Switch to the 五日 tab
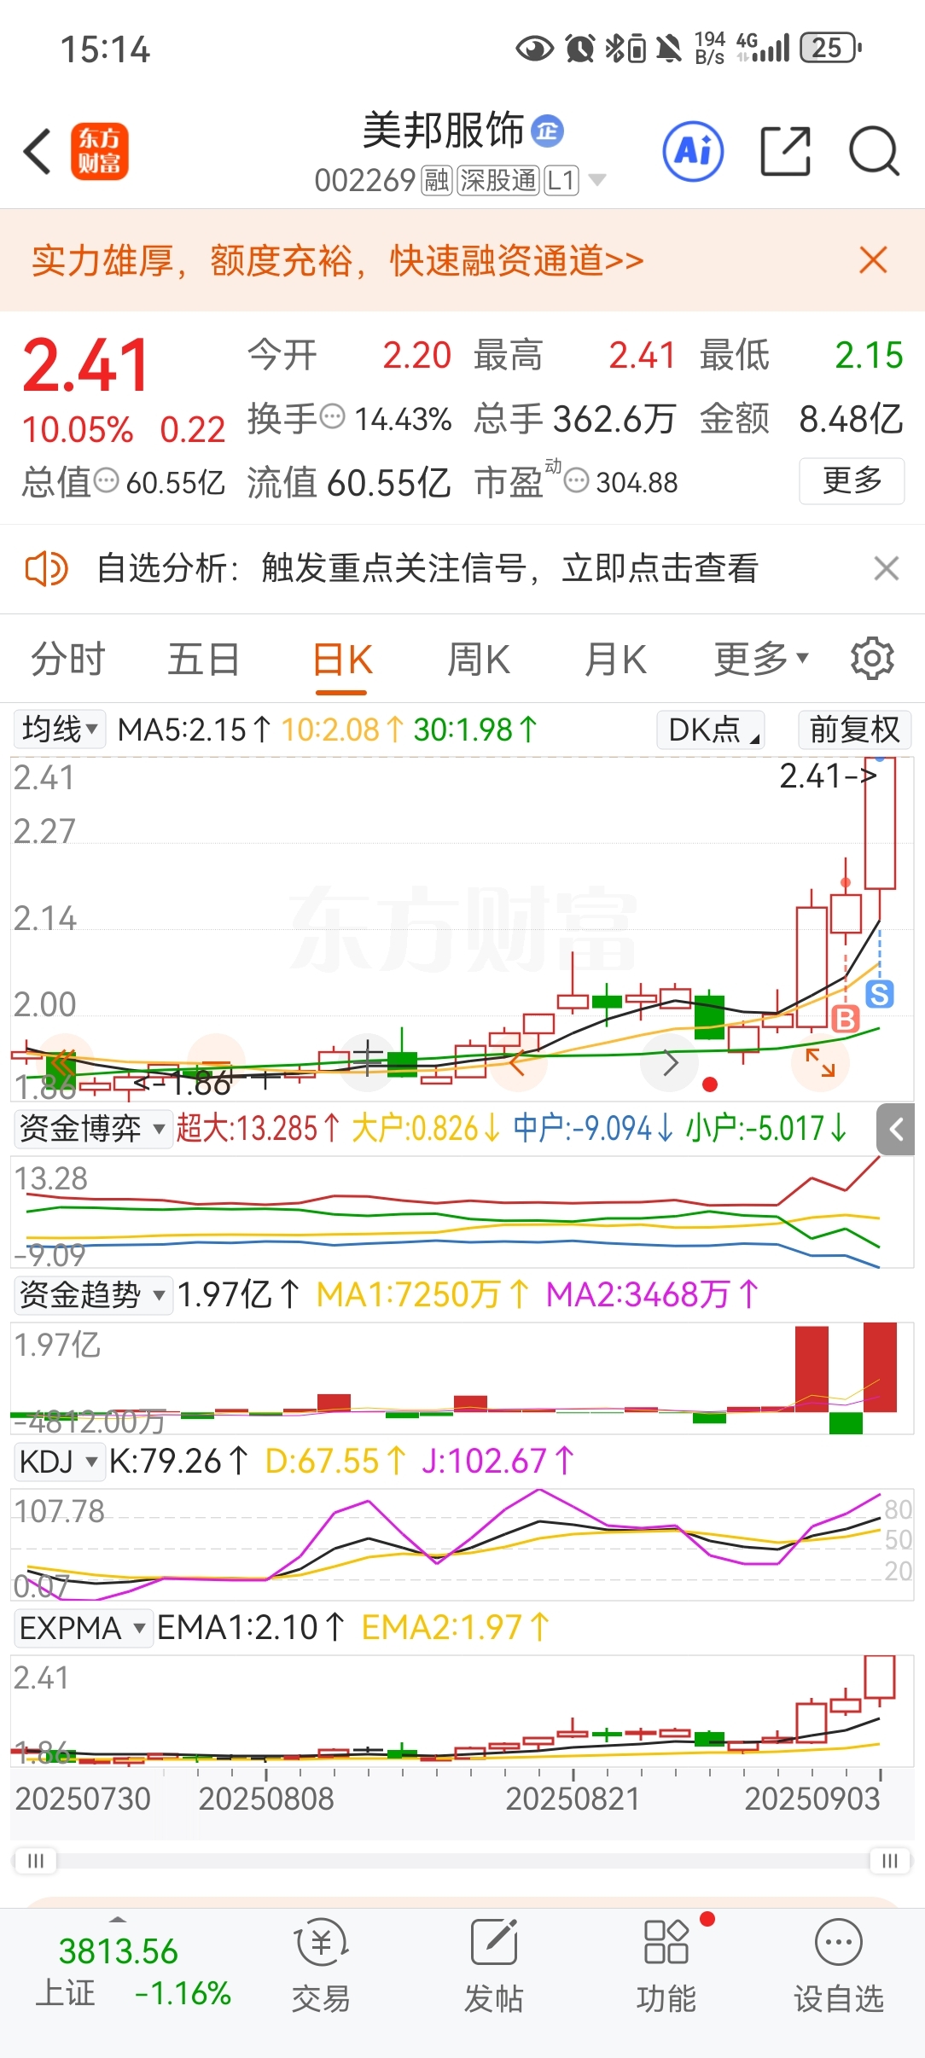 pos(203,660)
